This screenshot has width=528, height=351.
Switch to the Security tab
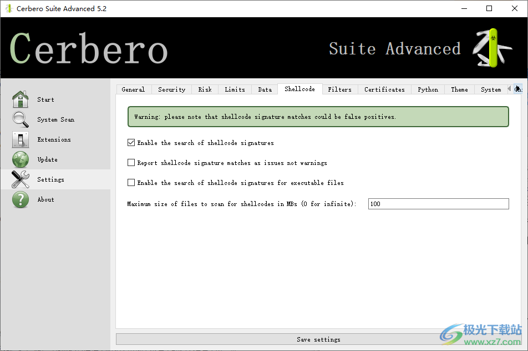[172, 89]
